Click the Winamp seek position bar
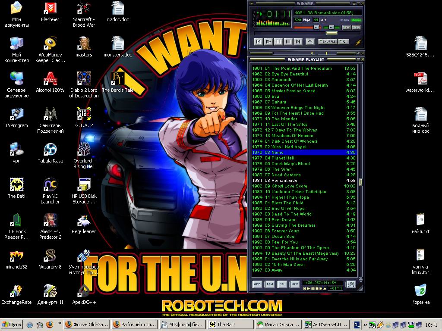This screenshot has width=442, height=331. pyautogui.click(x=307, y=33)
